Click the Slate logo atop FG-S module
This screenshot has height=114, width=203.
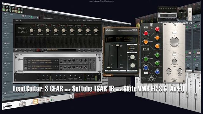tap(152, 25)
